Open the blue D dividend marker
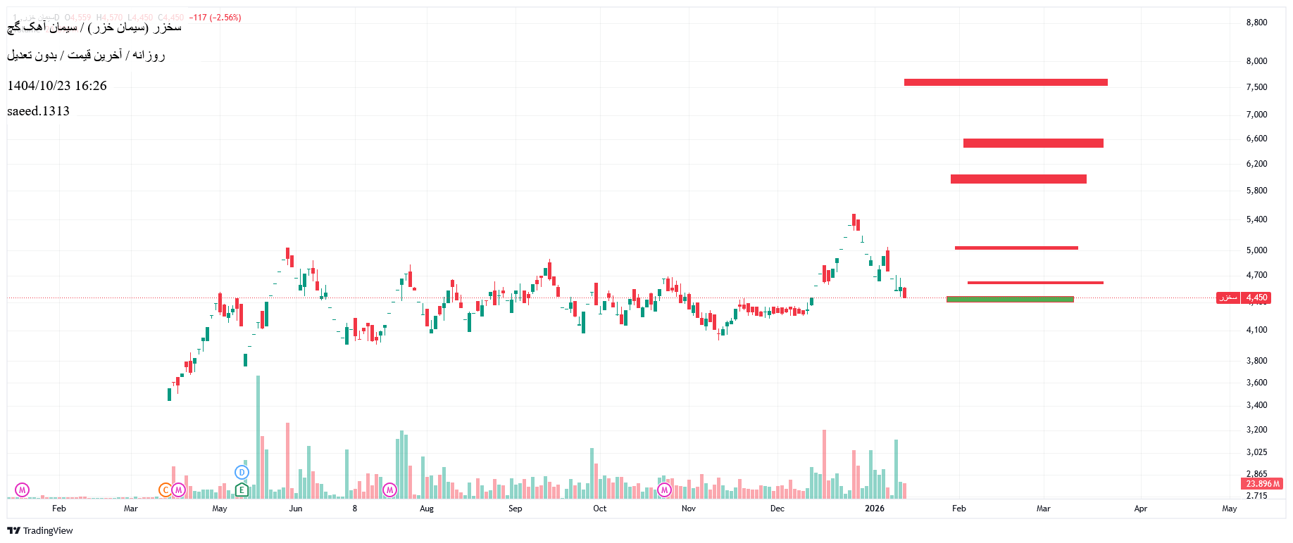1293x543 pixels. pos(242,472)
